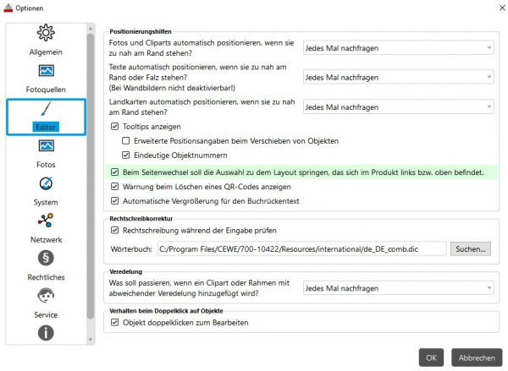The width and height of the screenshot is (508, 371).
Task: Open the Netzwerk nodes icon
Action: 46,221
